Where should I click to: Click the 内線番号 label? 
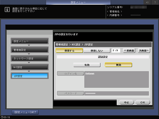pyautogui.click(x=114, y=15)
